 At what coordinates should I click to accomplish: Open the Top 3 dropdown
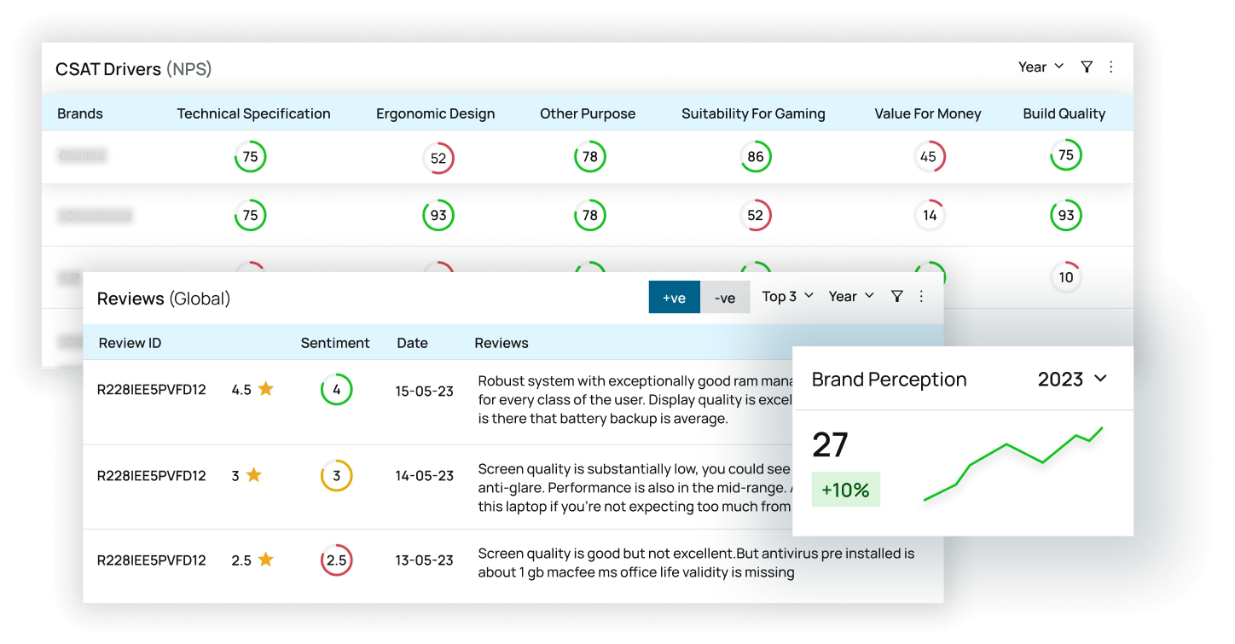click(x=787, y=296)
